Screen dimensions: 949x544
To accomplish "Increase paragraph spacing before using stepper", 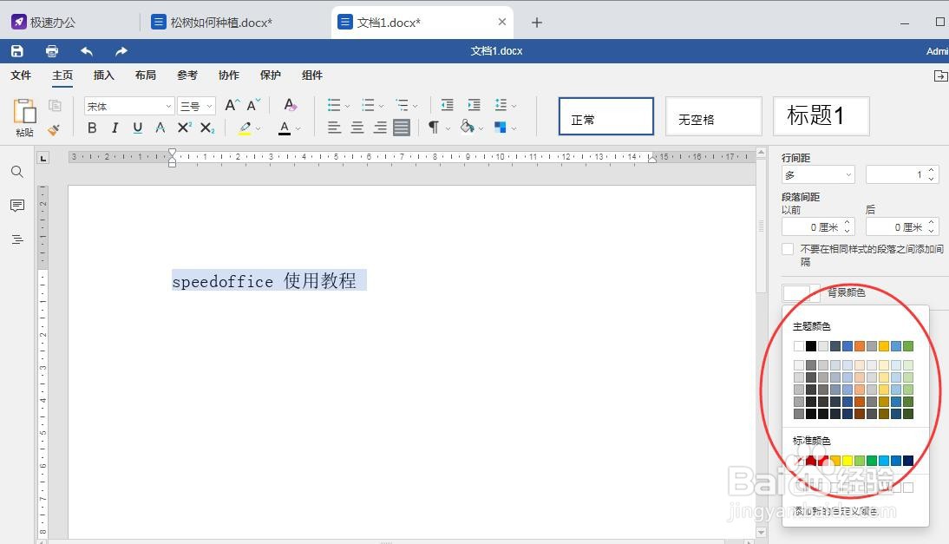I will (847, 221).
